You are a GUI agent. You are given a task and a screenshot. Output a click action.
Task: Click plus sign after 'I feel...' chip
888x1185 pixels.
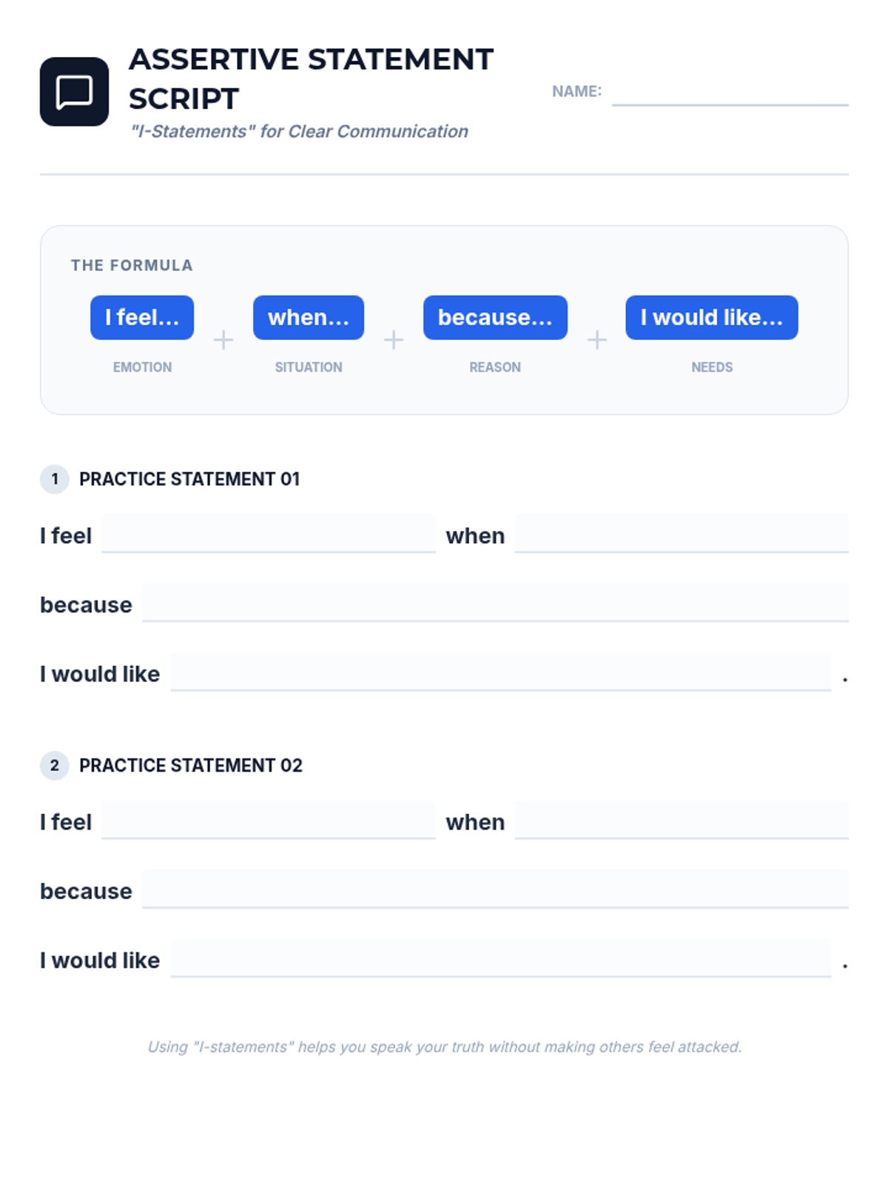click(223, 340)
